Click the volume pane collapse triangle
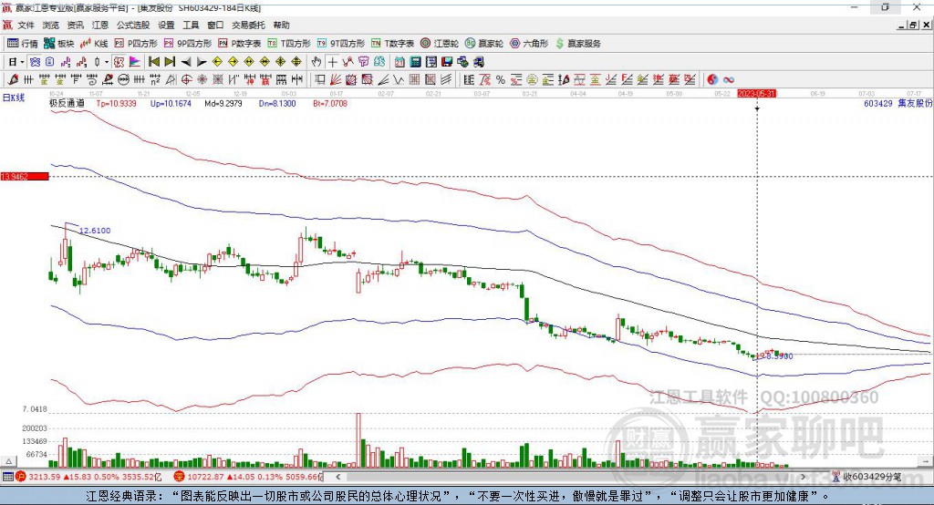Image resolution: width=934 pixels, height=505 pixels. (x=8, y=461)
